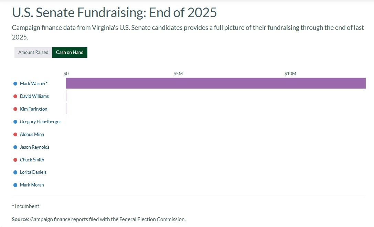This screenshot has height=227, width=374.
Task: Click Mark Warner's purple cash bar
Action: 216,83
